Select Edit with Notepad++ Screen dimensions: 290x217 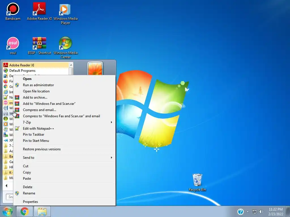pos(65,129)
